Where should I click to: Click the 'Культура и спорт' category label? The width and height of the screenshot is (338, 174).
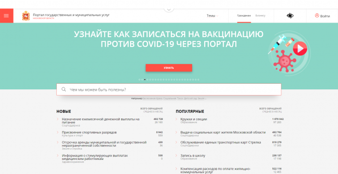72,135
